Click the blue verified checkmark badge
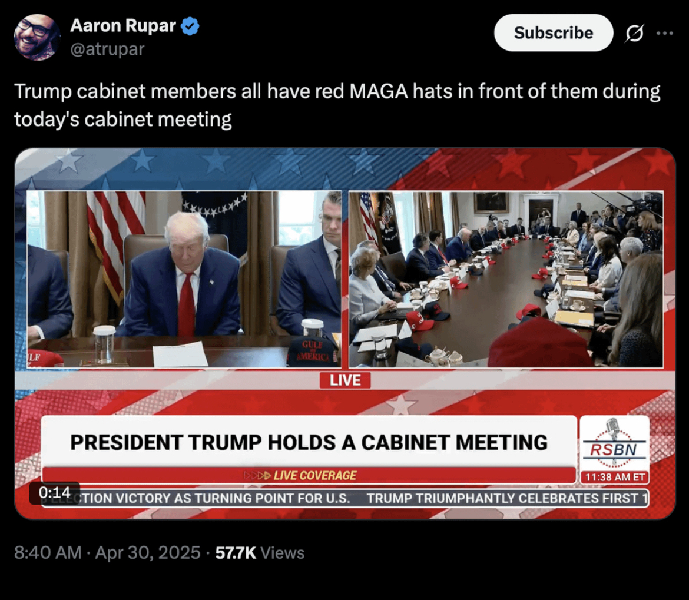689x600 pixels. coord(190,26)
